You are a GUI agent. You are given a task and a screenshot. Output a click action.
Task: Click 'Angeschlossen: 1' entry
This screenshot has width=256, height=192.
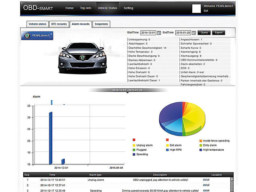191,39
